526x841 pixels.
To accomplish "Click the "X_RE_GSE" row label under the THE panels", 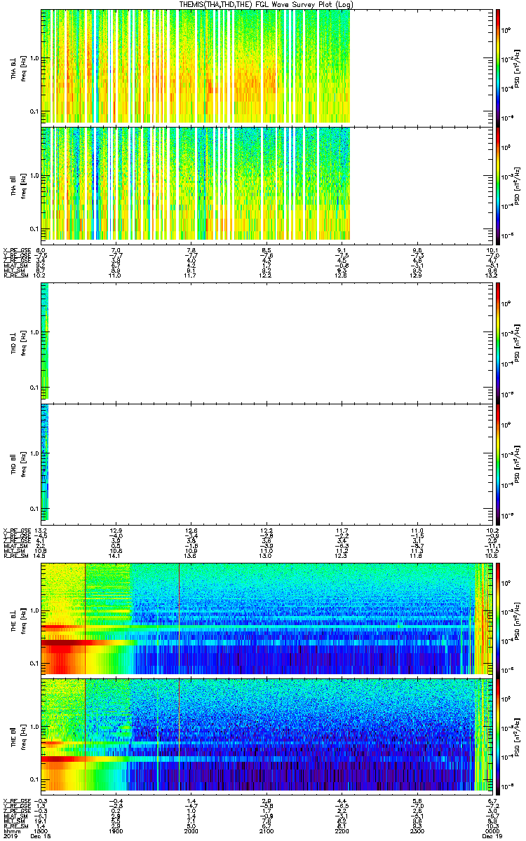I will 18,800.
